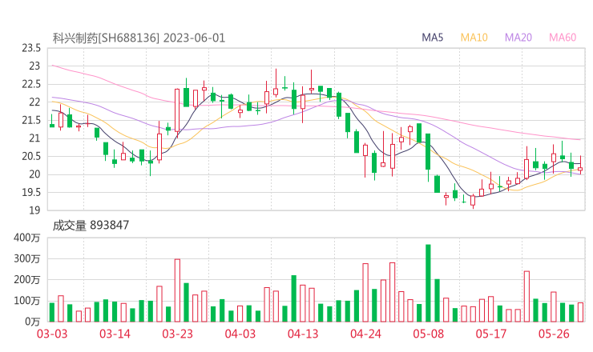Click the 22.5 price axis label
Screen dimensions: 593x352
31,84
